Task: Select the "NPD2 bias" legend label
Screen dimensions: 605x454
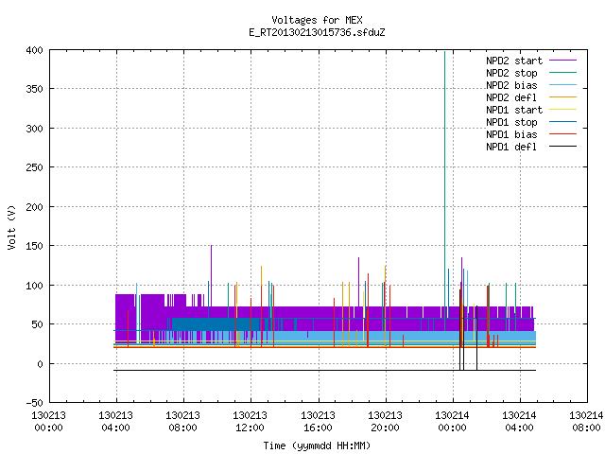Action: [x=511, y=85]
